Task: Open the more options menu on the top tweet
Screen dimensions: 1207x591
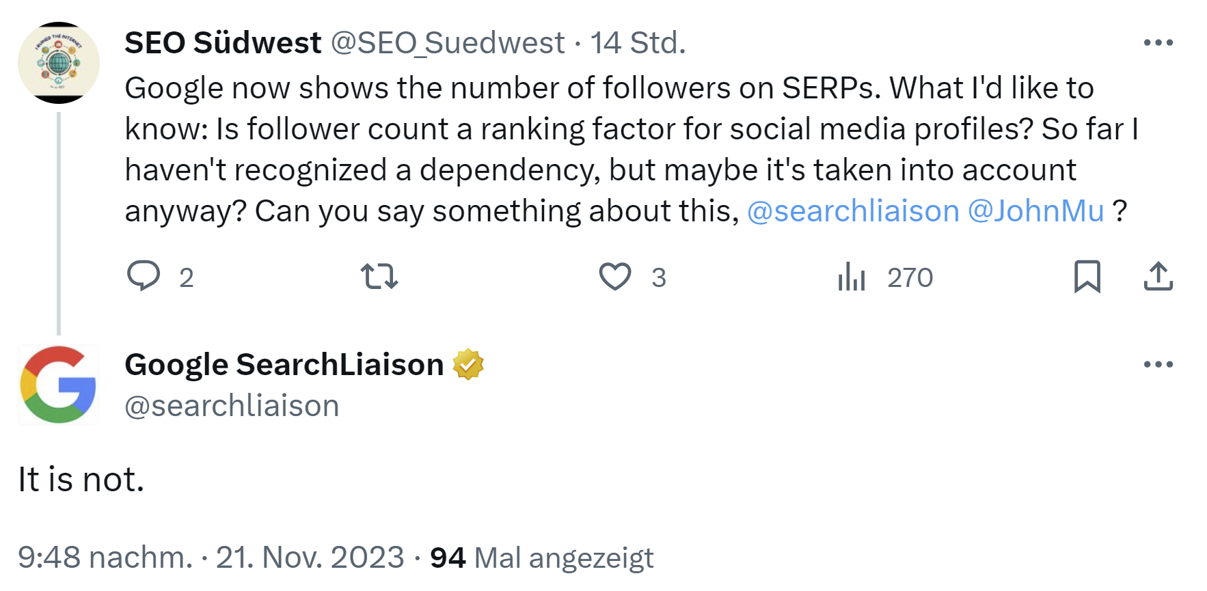Action: [x=1158, y=42]
